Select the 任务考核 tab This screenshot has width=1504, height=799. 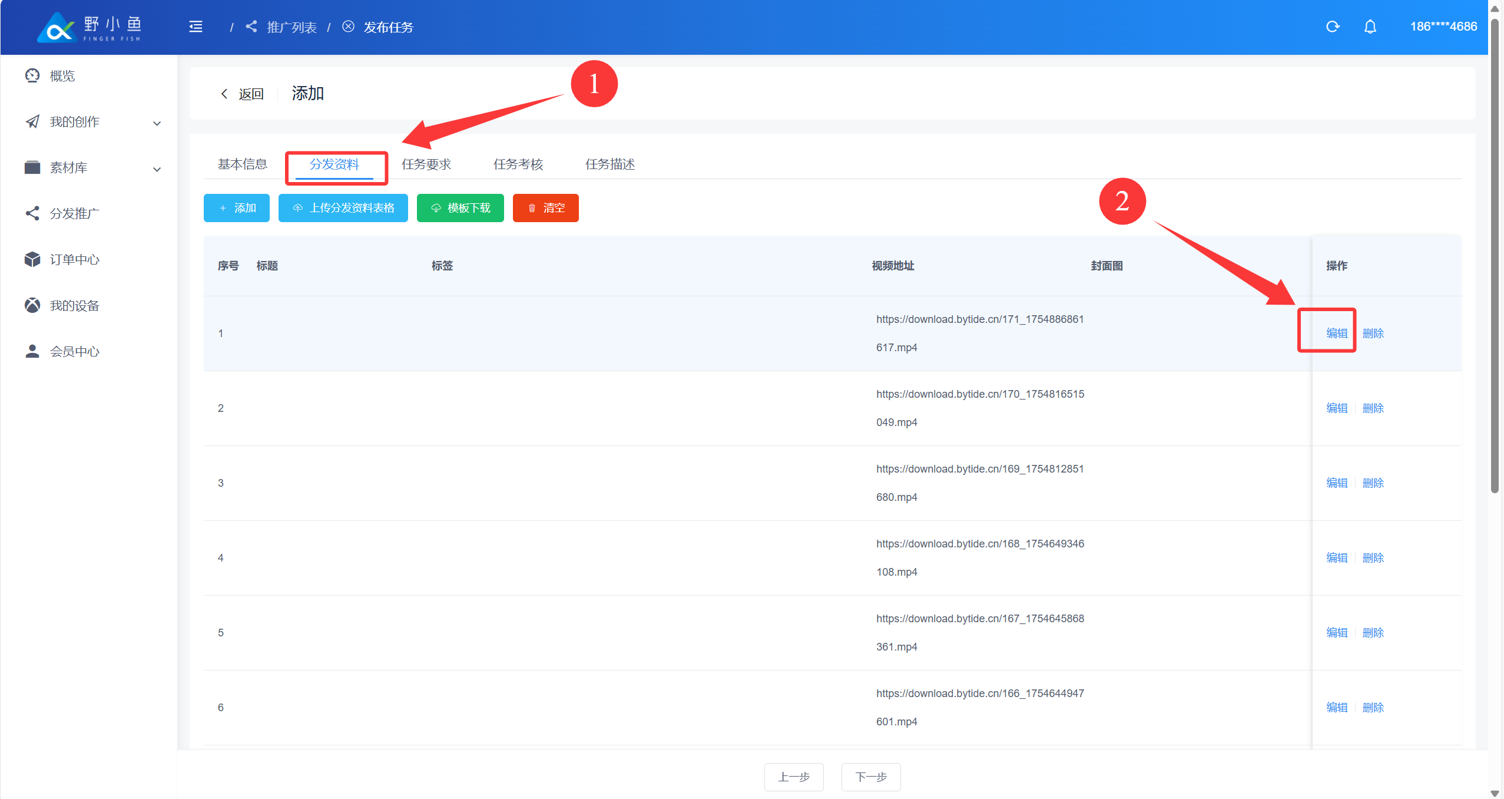click(518, 164)
